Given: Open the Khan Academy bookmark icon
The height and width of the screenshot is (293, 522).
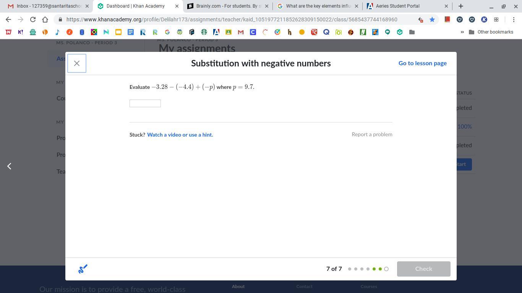Looking at the screenshot, I should pos(400,32).
